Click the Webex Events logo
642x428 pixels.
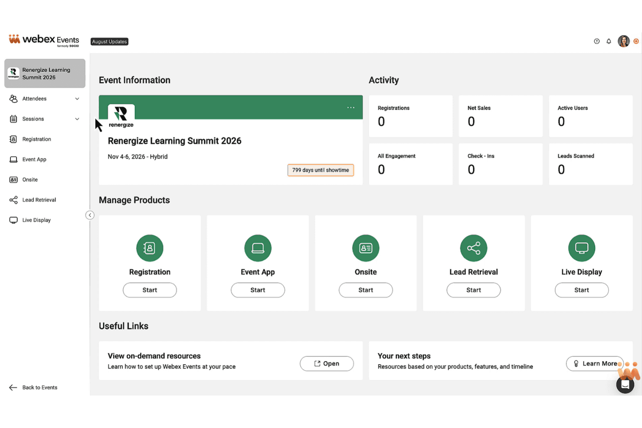pos(44,40)
